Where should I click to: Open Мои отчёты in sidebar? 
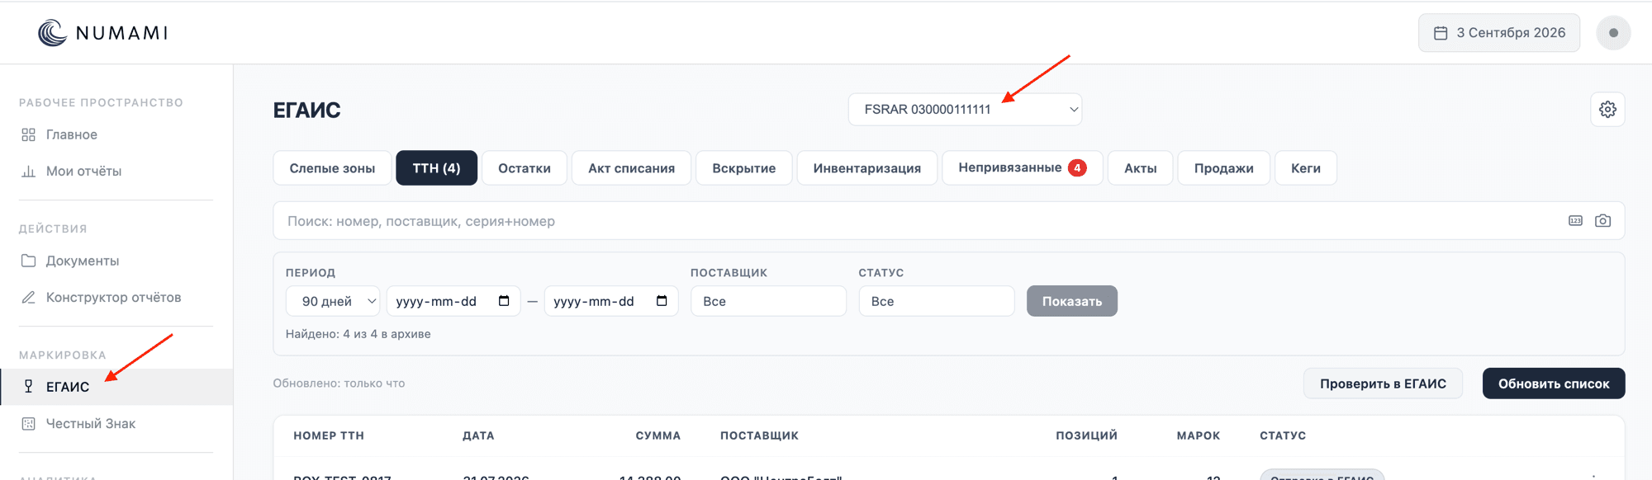pos(116,172)
